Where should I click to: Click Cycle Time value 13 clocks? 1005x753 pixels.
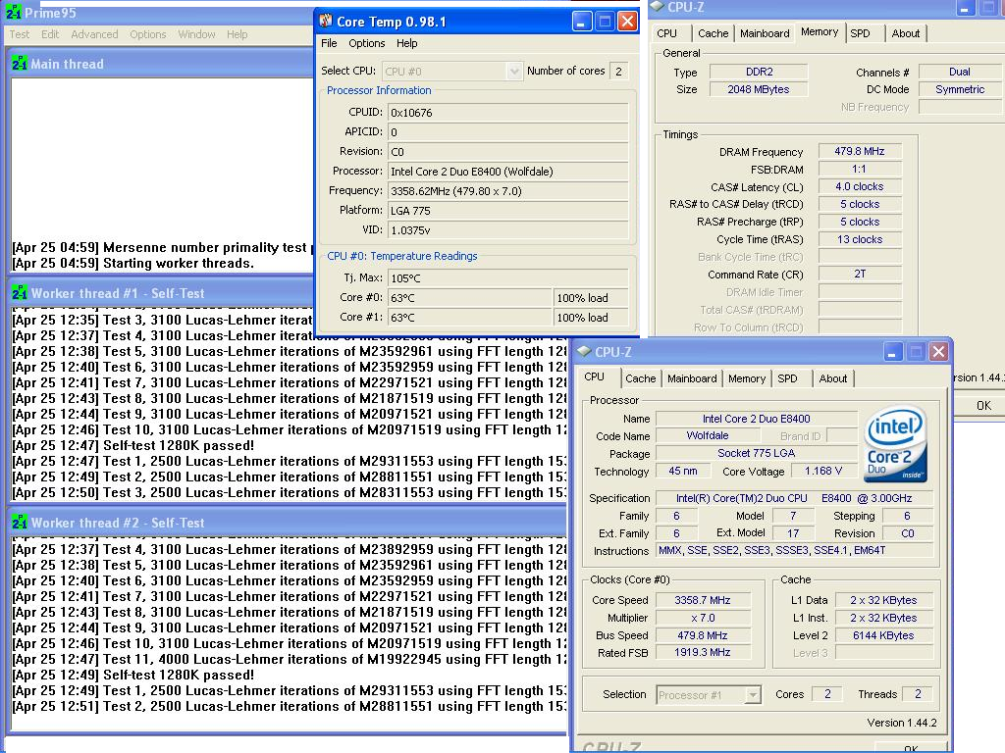[860, 239]
